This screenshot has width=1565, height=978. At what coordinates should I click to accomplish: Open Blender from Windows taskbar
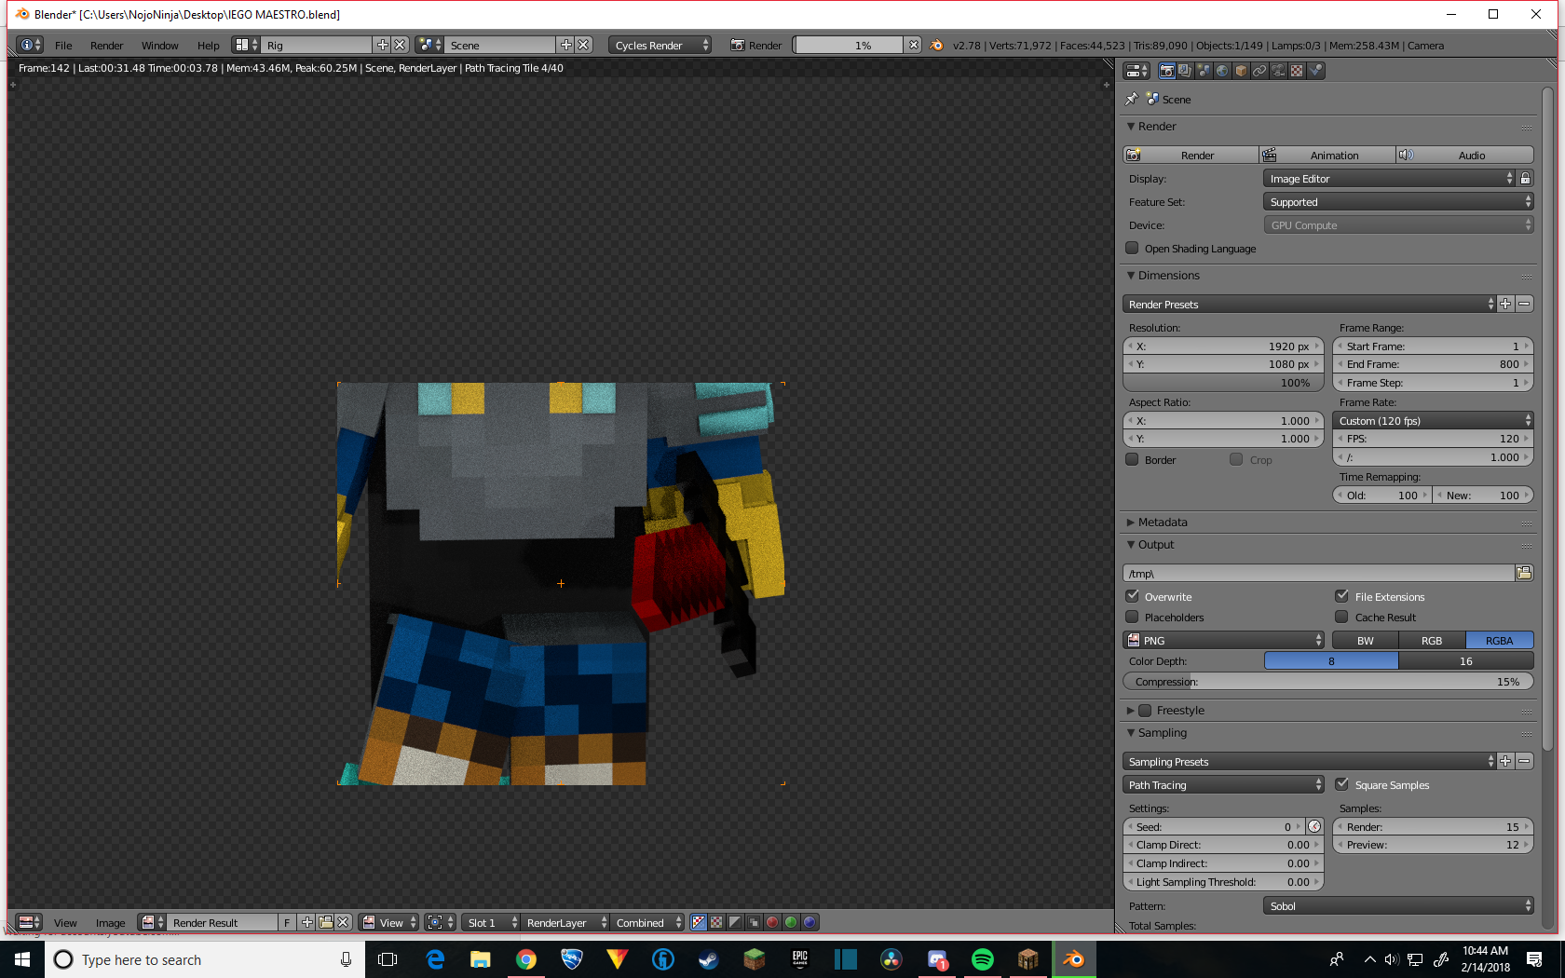1074,959
